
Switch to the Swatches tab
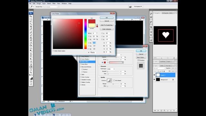[x=163, y=62]
